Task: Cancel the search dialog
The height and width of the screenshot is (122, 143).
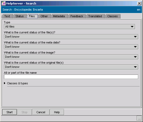Action: click(41, 112)
